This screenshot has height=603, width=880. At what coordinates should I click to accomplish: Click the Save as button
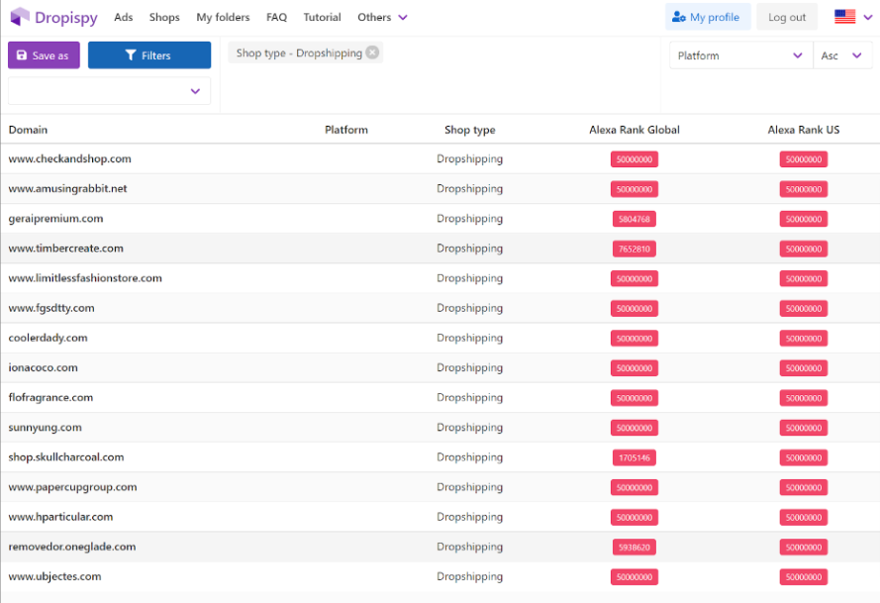(x=44, y=55)
